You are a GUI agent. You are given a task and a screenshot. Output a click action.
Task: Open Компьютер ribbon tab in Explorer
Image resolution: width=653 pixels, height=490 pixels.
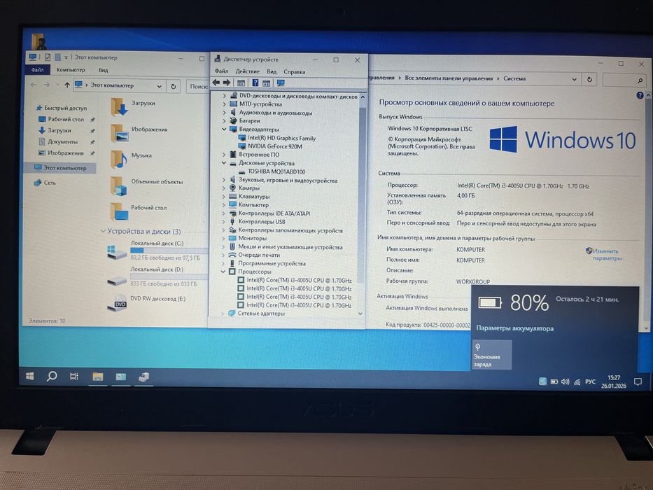click(71, 69)
